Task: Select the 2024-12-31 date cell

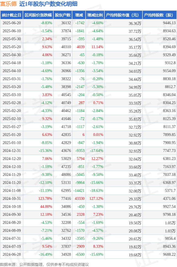Action: coord(12,151)
